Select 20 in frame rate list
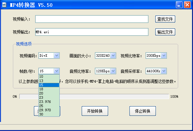Image resolution: width=193 pixels, height=131 pixels. pyautogui.click(x=49, y=93)
